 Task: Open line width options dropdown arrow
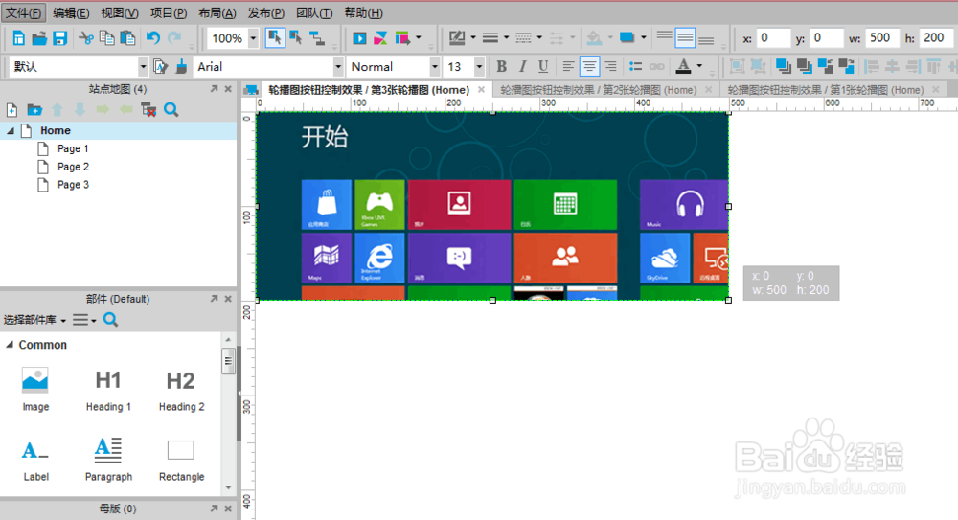(507, 38)
